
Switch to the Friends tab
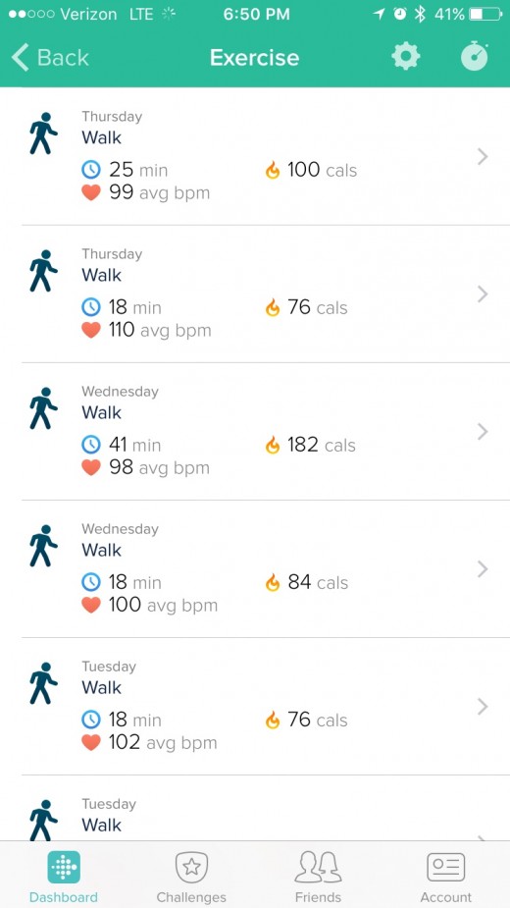tap(318, 877)
